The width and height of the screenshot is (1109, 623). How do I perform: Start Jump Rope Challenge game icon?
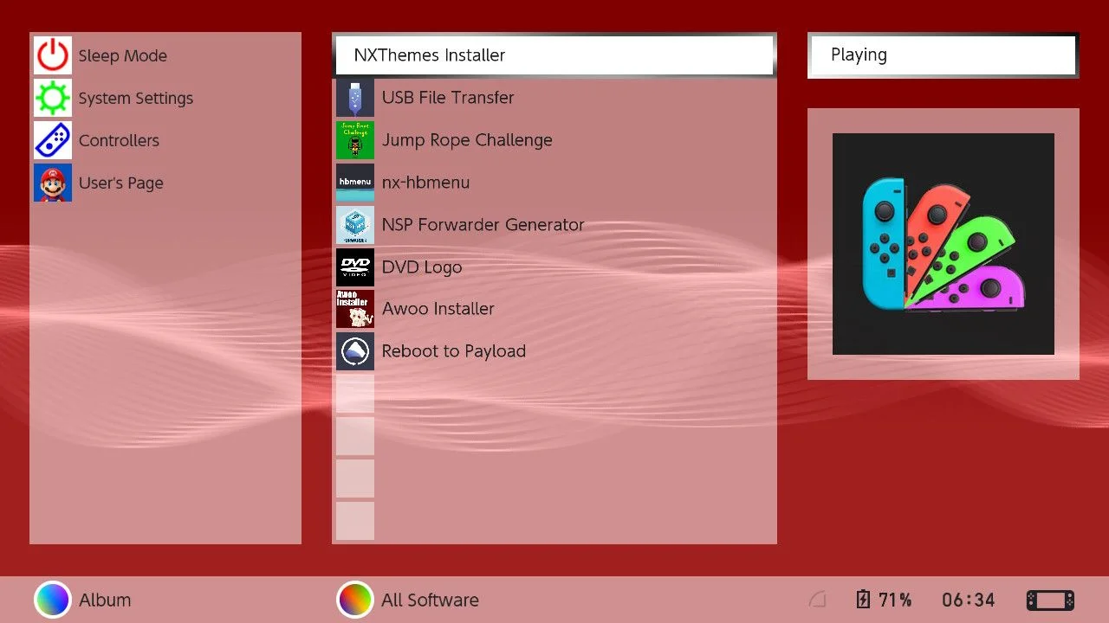[x=355, y=140]
